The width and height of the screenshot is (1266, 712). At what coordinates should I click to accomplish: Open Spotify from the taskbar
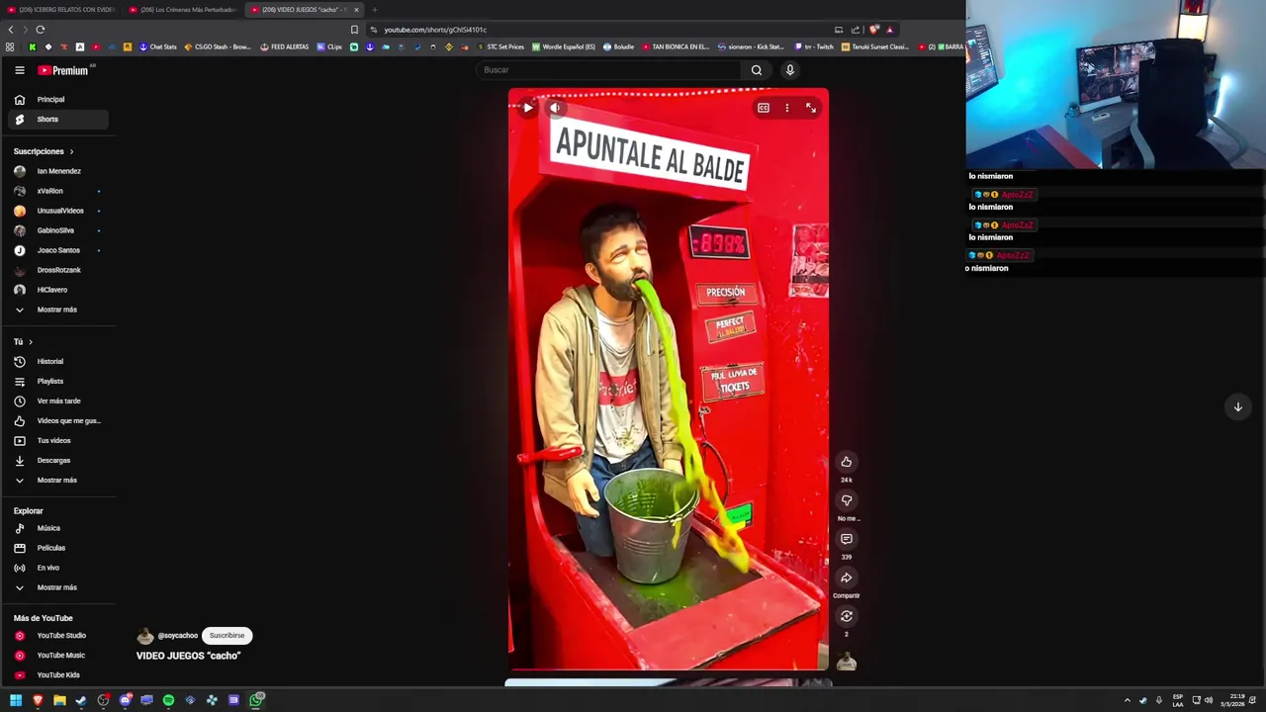point(168,700)
